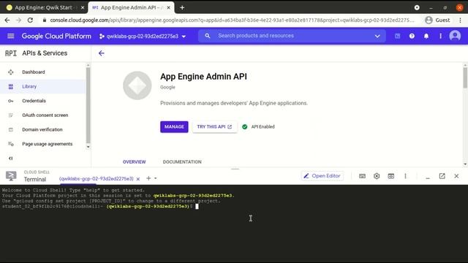Click the browser address bar URL
Viewport: 468px width, 263px height.
(x=232, y=20)
